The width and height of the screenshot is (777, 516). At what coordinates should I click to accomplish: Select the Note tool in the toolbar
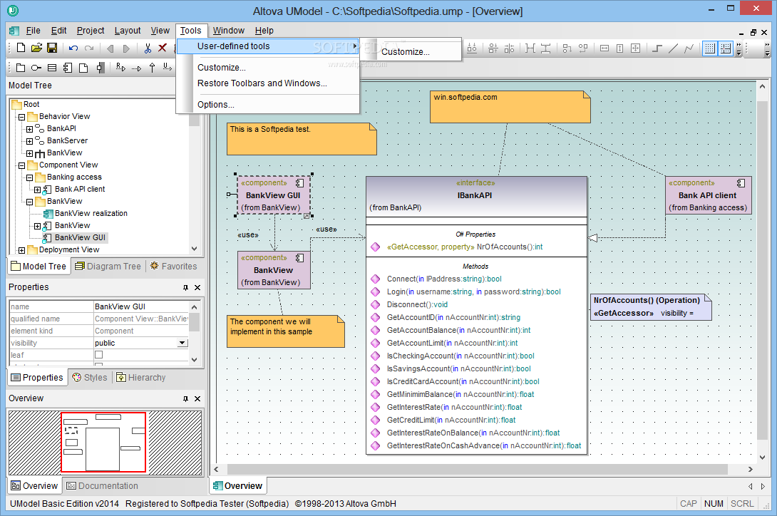(x=83, y=68)
